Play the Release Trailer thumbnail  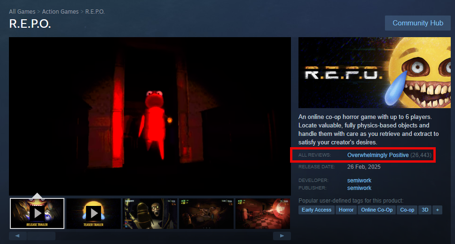coord(37,213)
